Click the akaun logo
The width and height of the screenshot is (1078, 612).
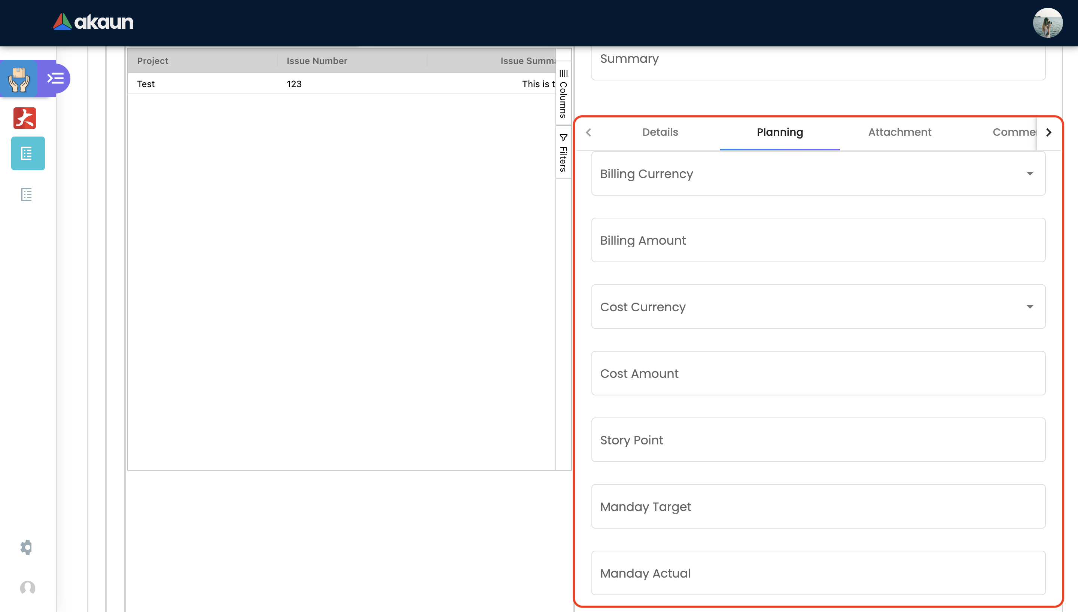click(93, 22)
